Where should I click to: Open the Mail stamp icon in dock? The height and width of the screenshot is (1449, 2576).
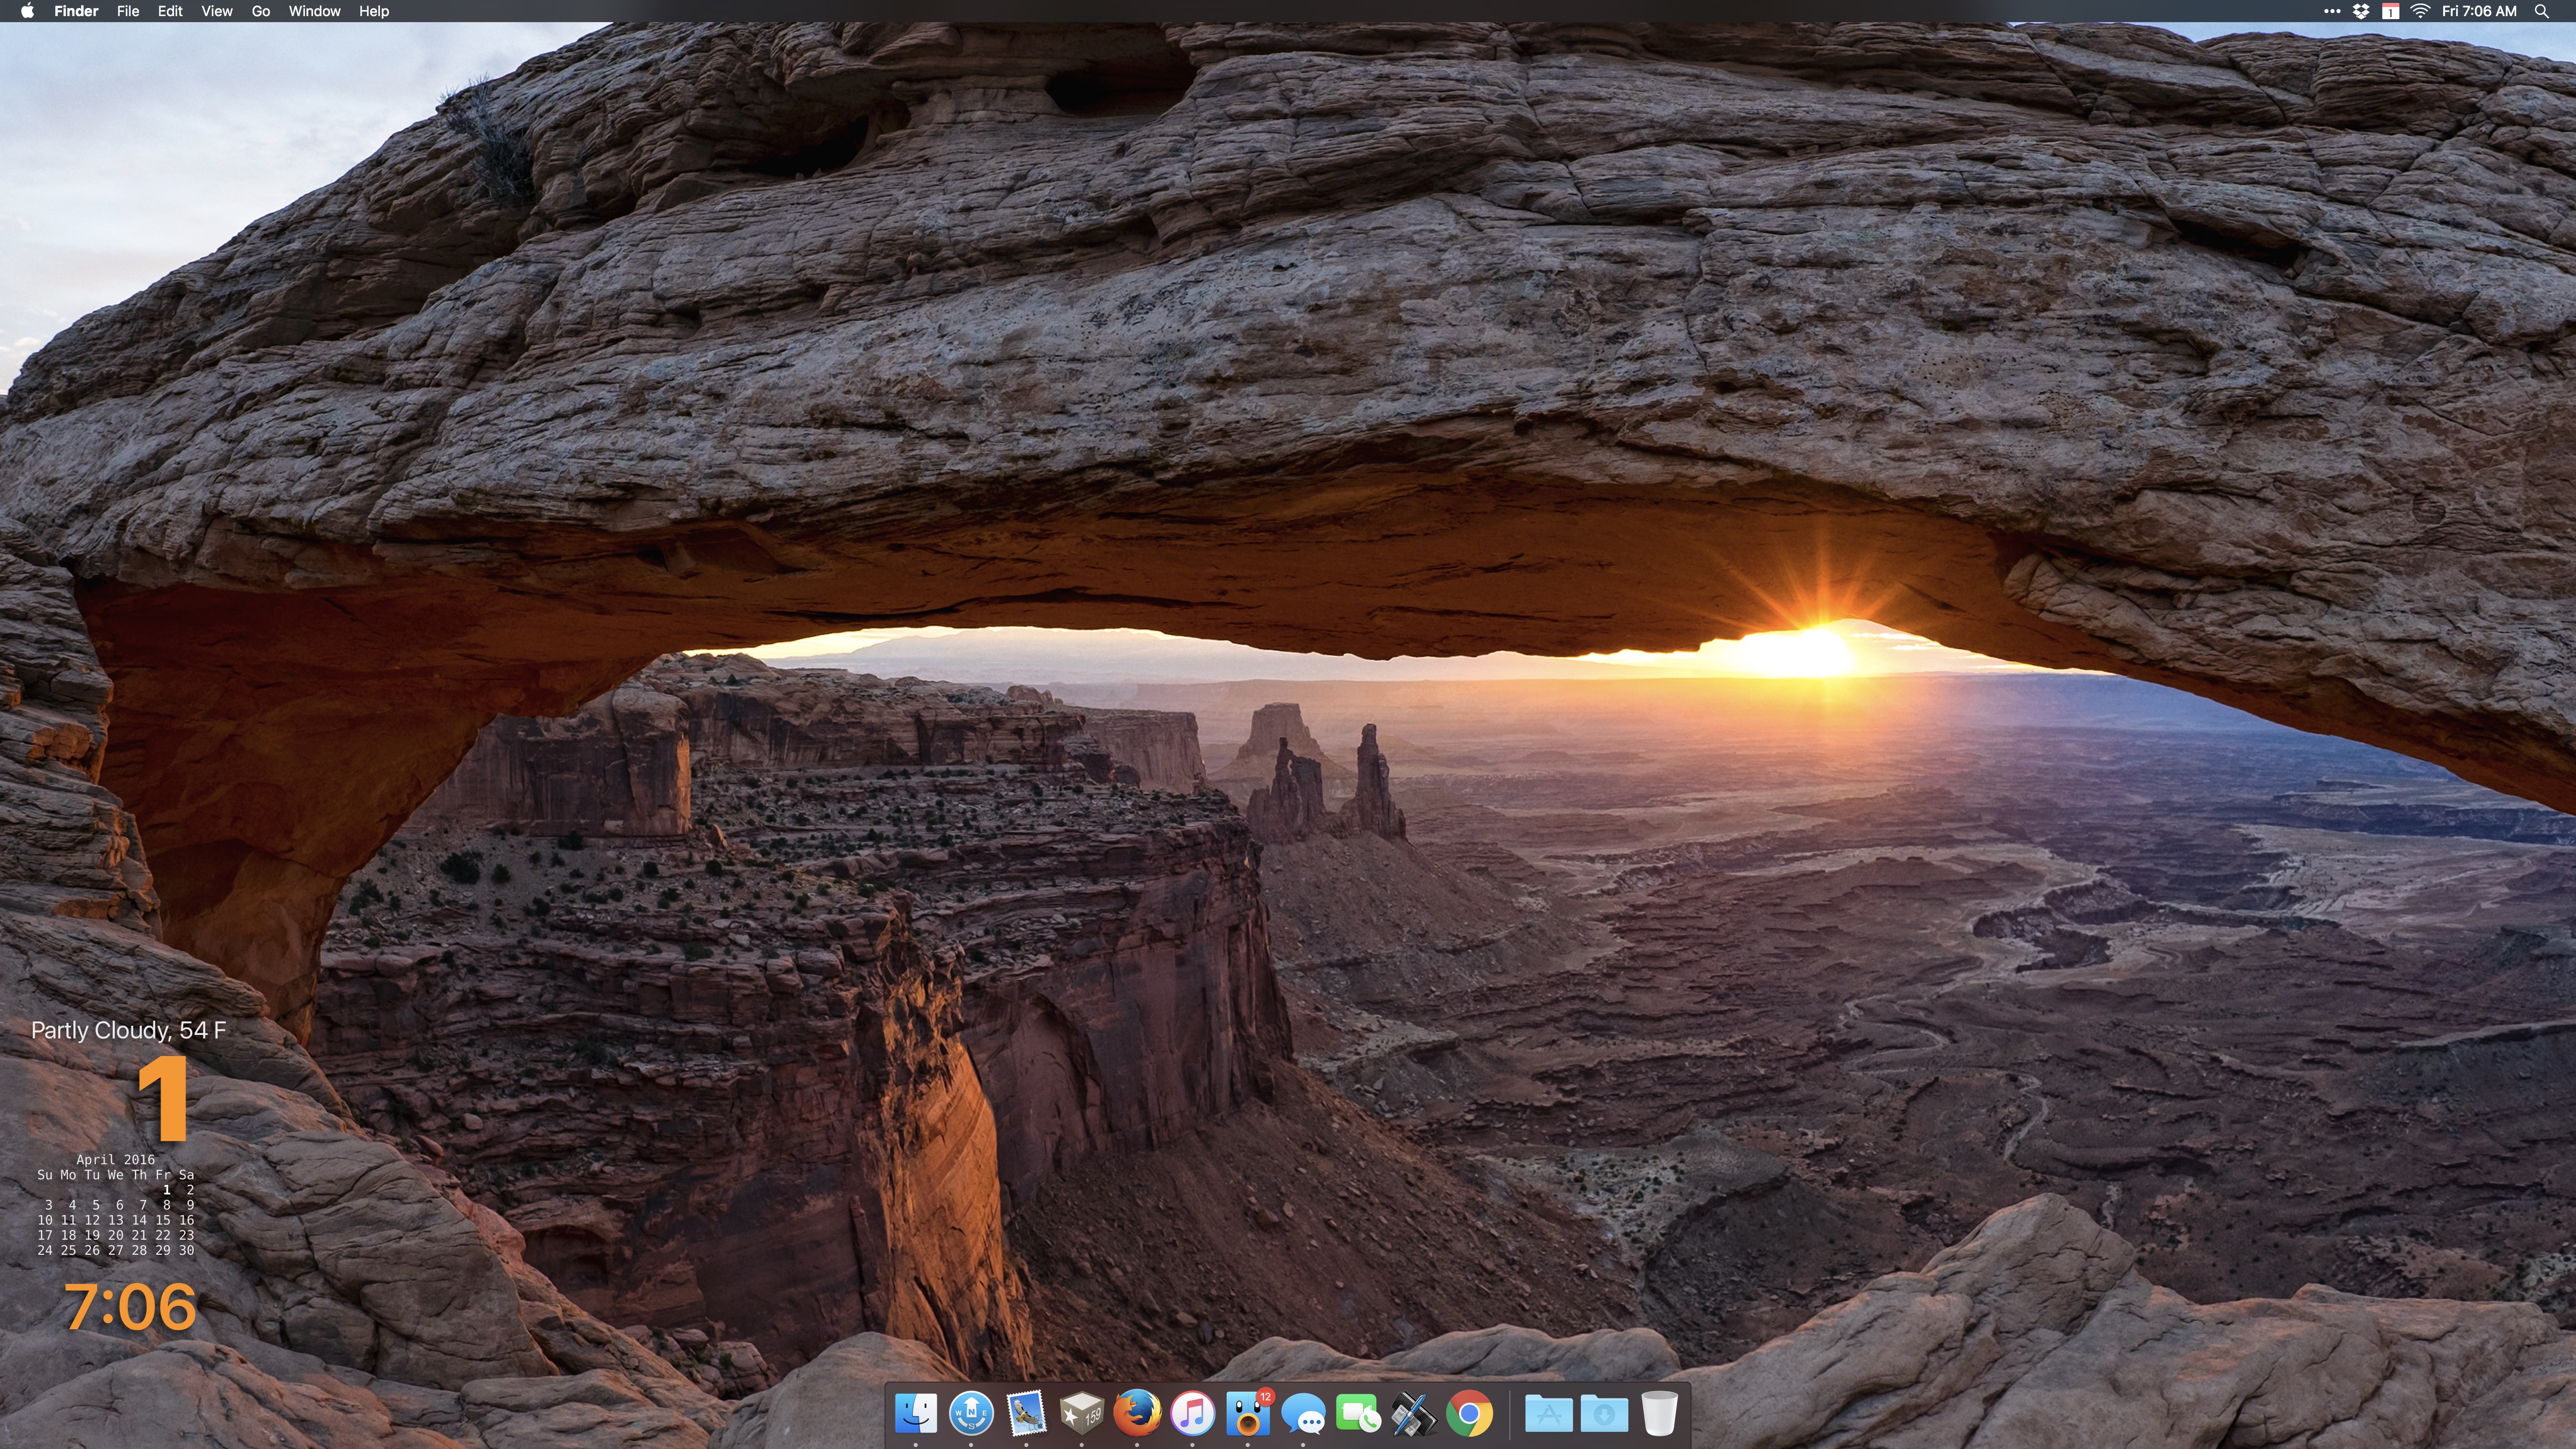(1026, 1413)
